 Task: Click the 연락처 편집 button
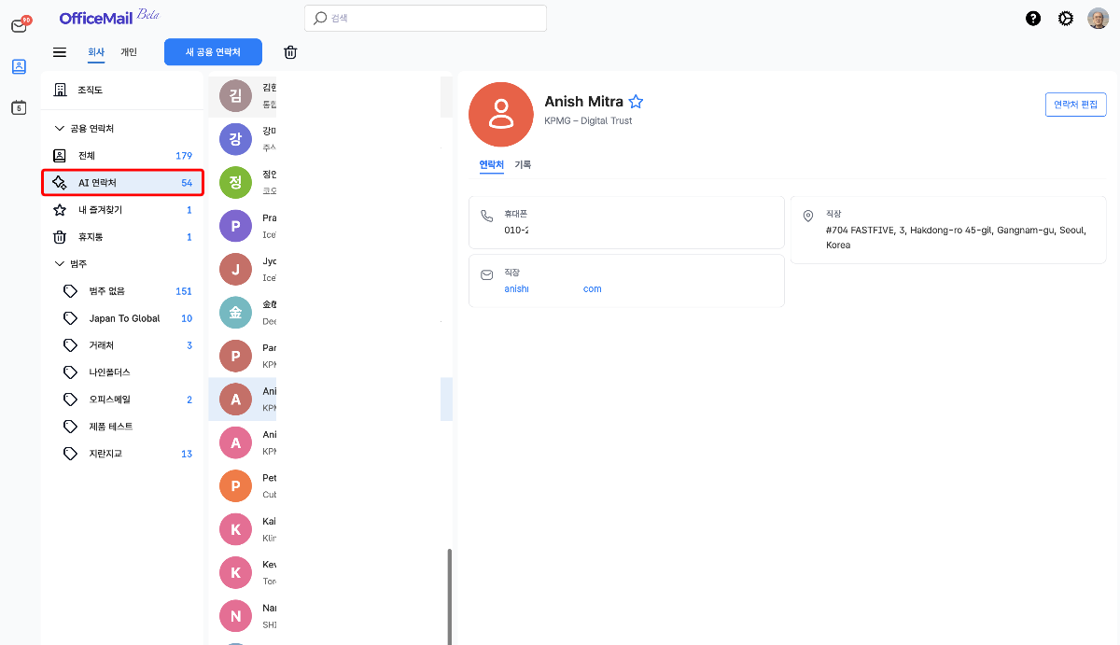click(1075, 105)
